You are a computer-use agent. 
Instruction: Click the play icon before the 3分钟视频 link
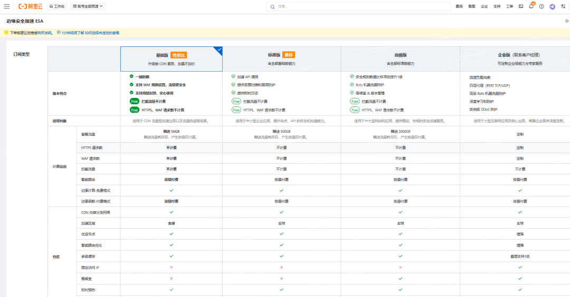coord(59,33)
